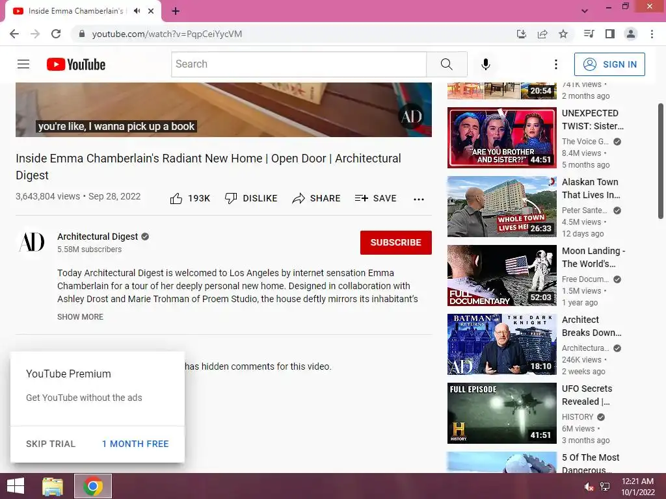Screen dimensions: 666x499
Task: Like the video (193K thumbs up)
Action: [190, 198]
